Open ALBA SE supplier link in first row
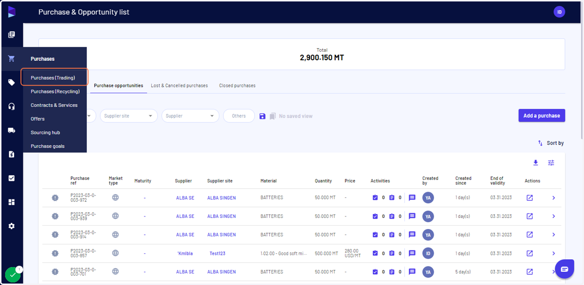 185,198
